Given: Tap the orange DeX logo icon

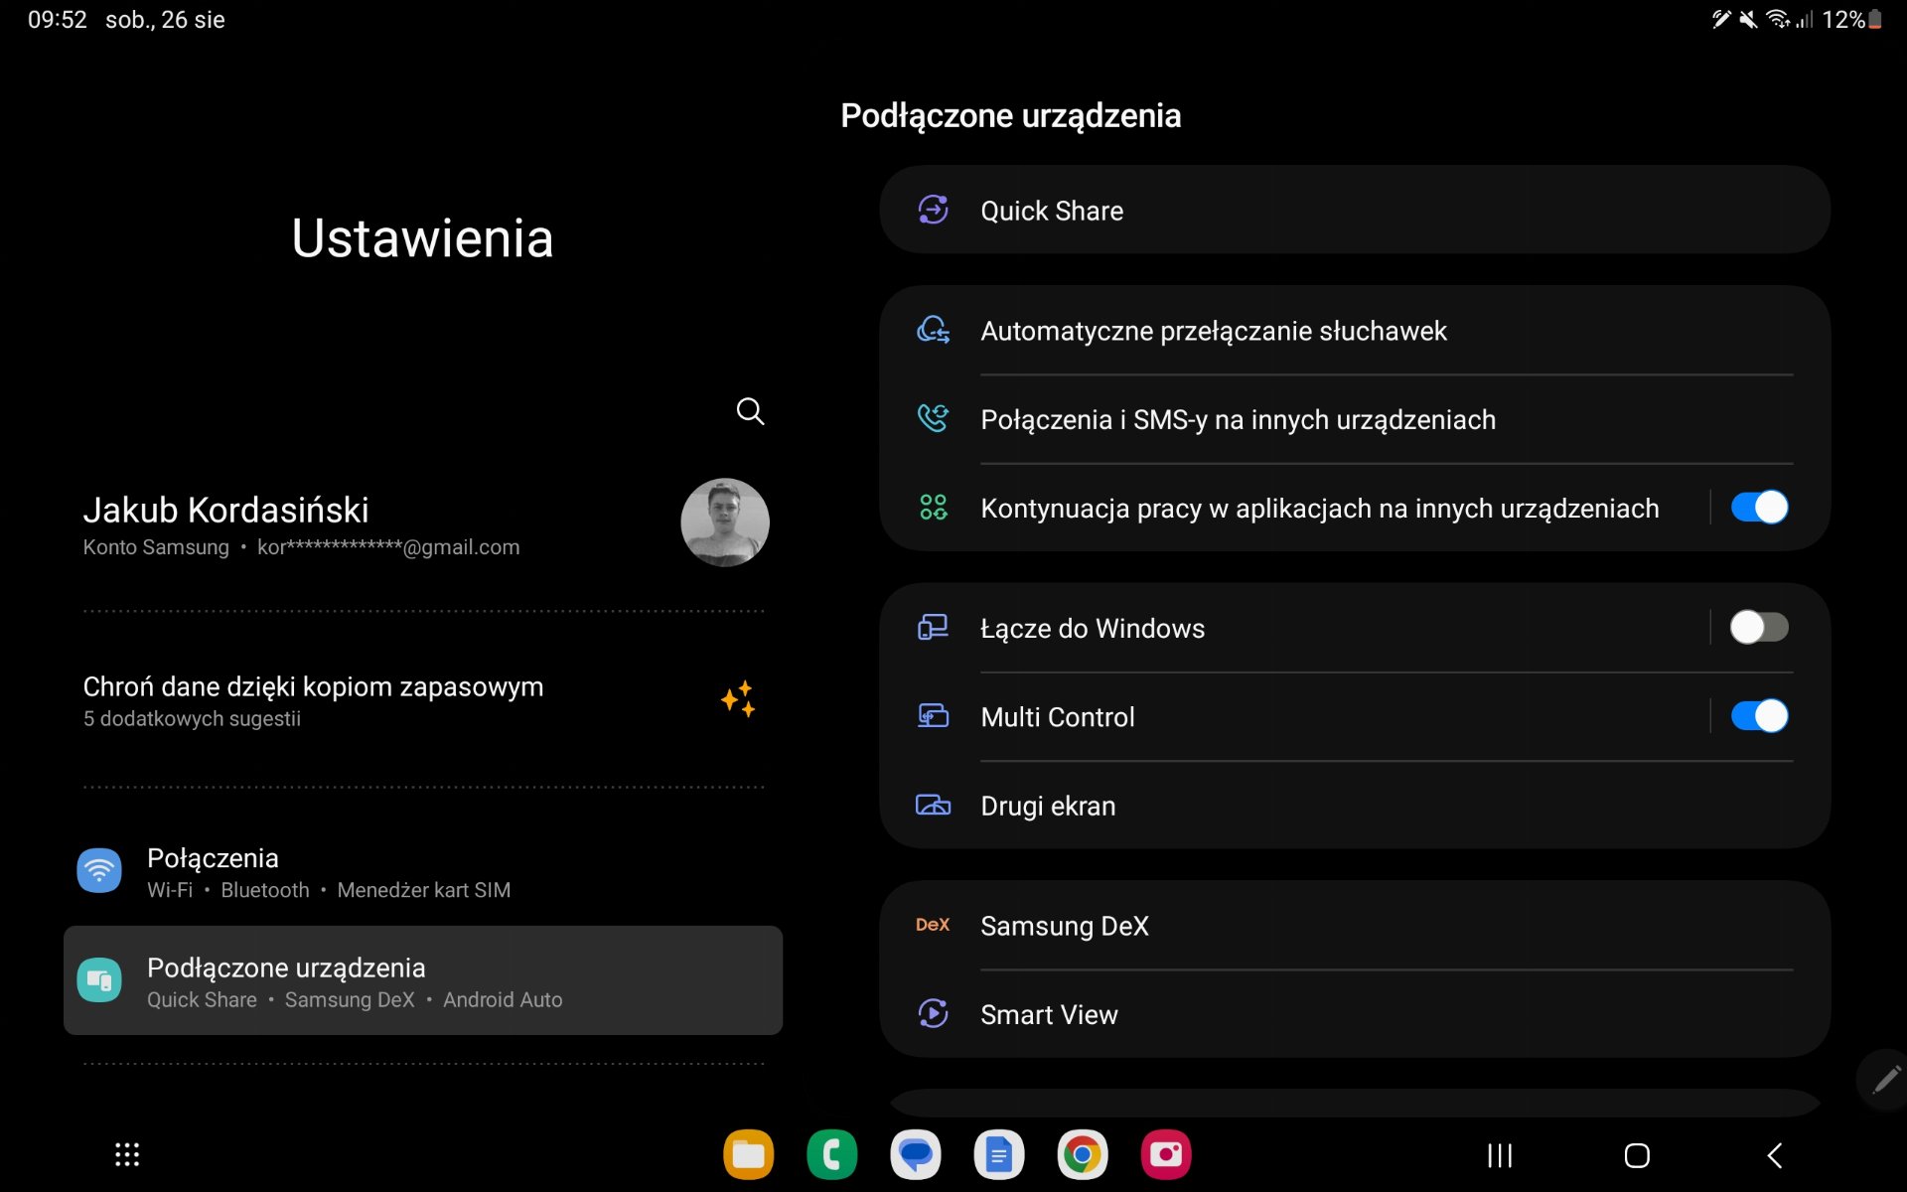Looking at the screenshot, I should coord(933,925).
